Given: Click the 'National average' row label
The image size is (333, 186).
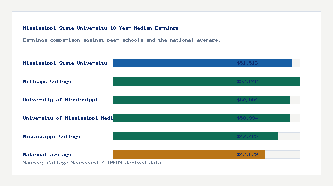Looking at the screenshot, I should pyautogui.click(x=47, y=155).
